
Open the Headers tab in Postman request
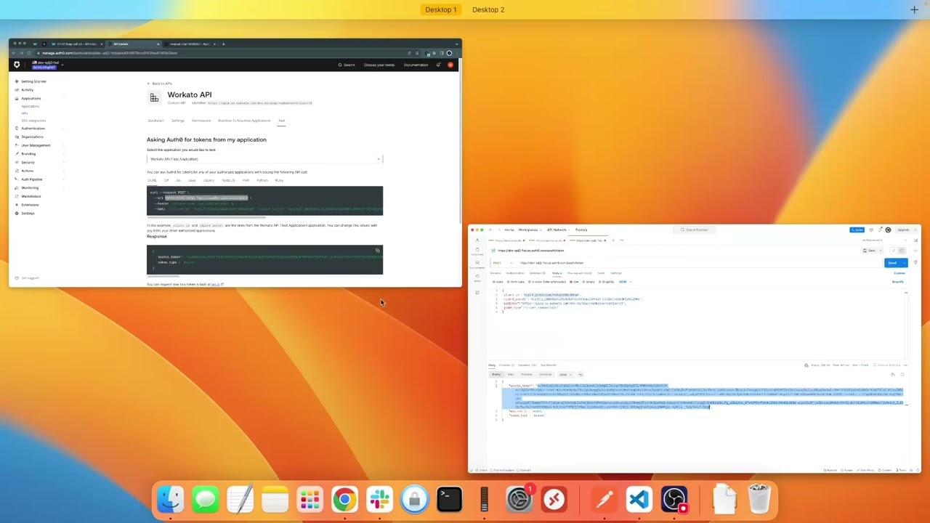point(538,273)
